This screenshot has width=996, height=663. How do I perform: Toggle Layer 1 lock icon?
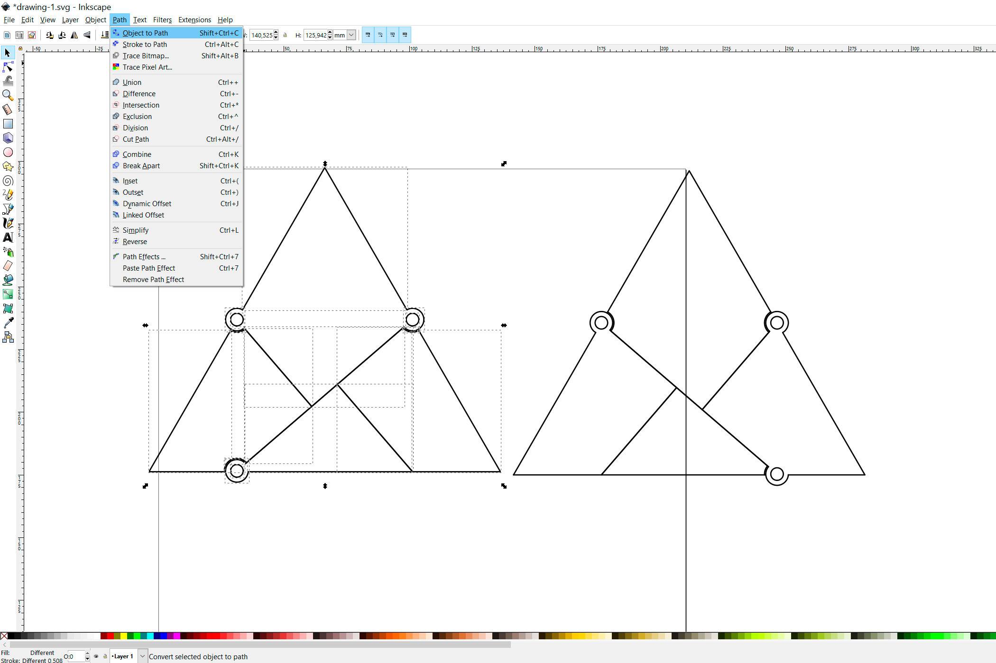click(x=105, y=656)
